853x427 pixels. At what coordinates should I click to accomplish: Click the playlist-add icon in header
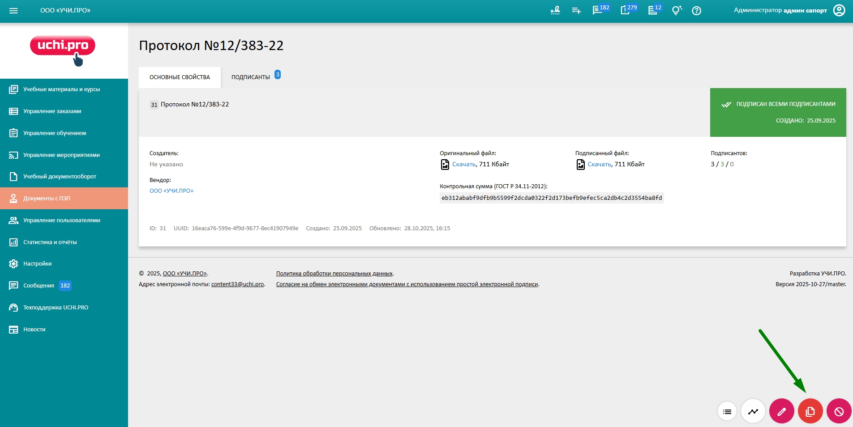[576, 11]
